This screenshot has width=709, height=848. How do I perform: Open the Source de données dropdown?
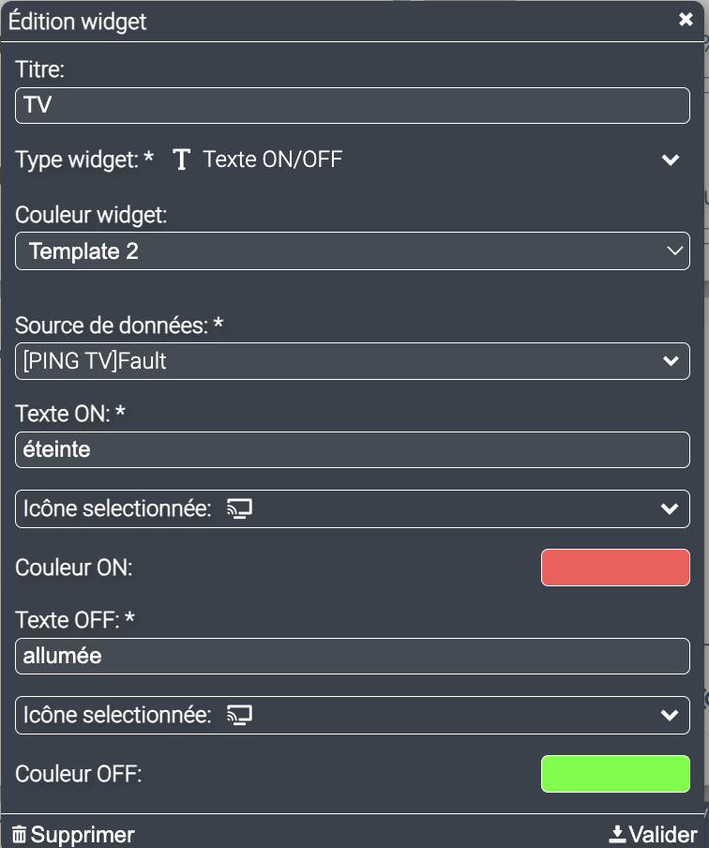353,361
